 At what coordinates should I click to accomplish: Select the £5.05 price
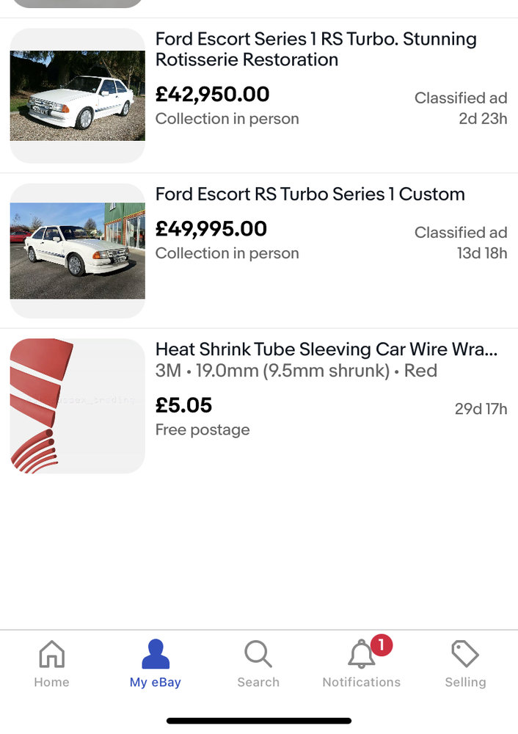pos(183,405)
